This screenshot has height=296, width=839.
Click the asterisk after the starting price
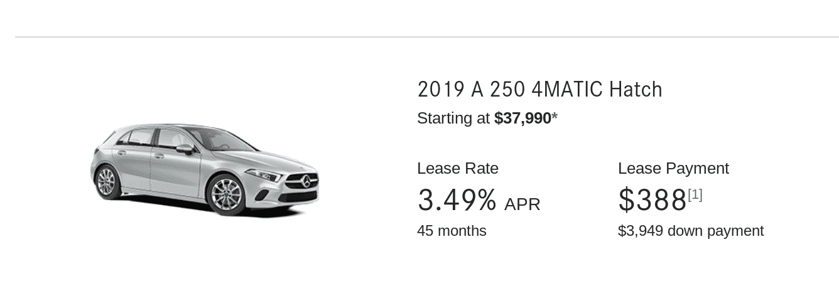[x=555, y=117]
